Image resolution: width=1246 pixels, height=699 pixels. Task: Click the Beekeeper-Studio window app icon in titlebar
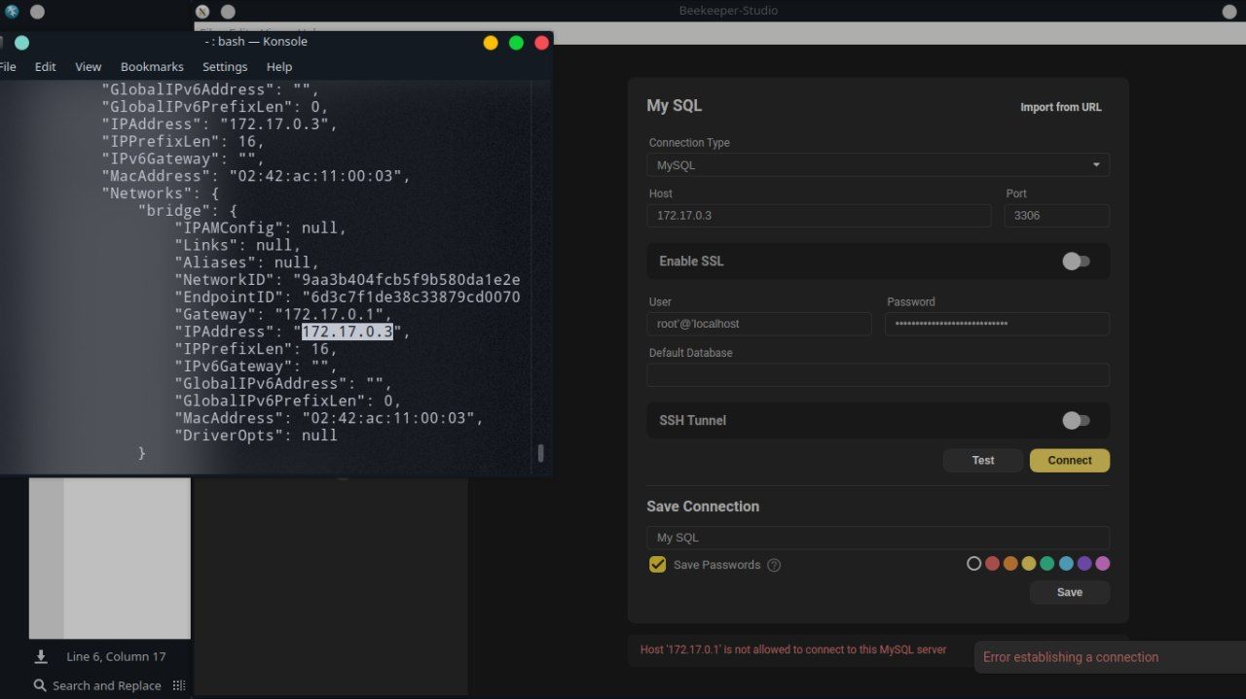202,12
